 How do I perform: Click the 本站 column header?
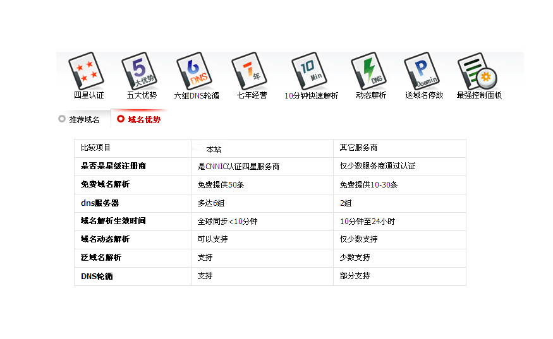tap(214, 150)
